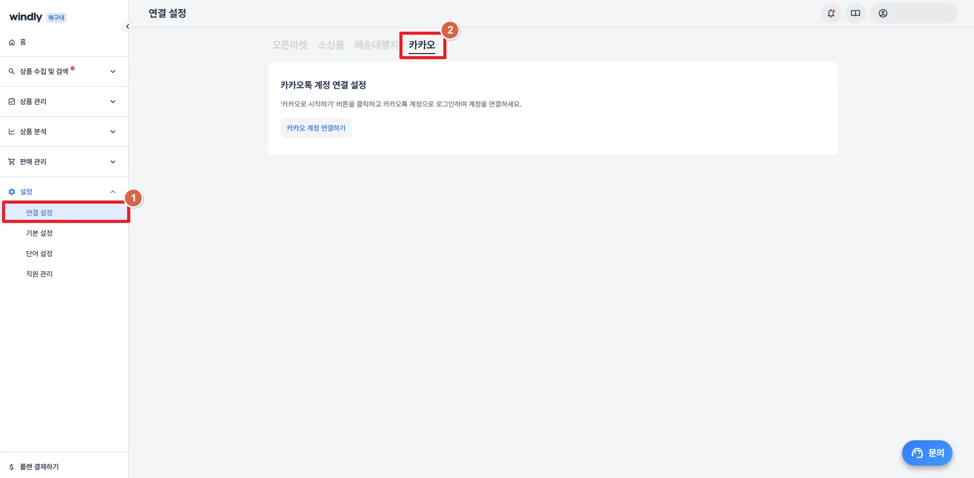Expand the 상품 관리 section chevron

pos(113,102)
